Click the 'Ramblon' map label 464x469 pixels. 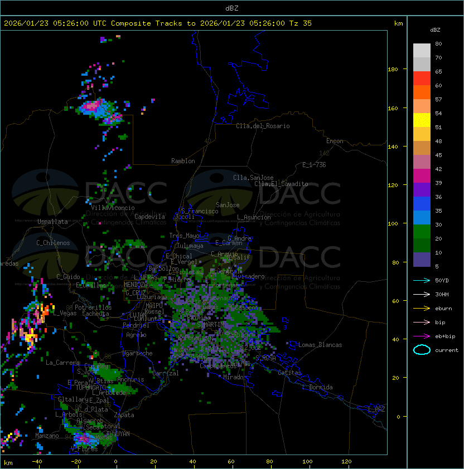[183, 161]
